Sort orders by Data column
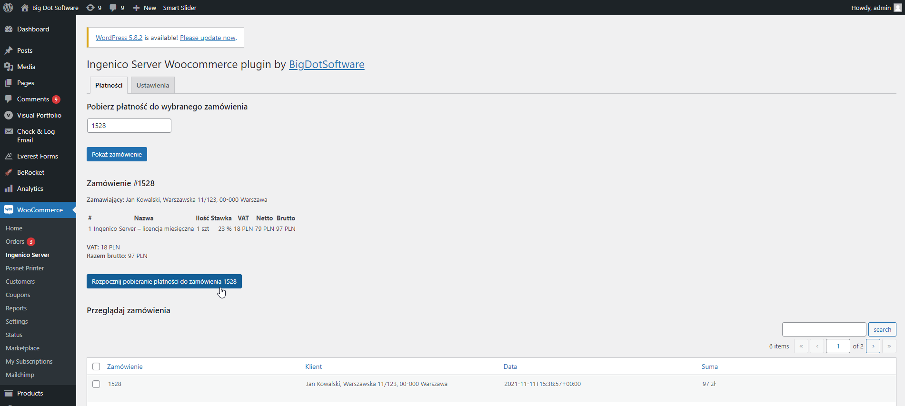This screenshot has height=406, width=905. 510,366
